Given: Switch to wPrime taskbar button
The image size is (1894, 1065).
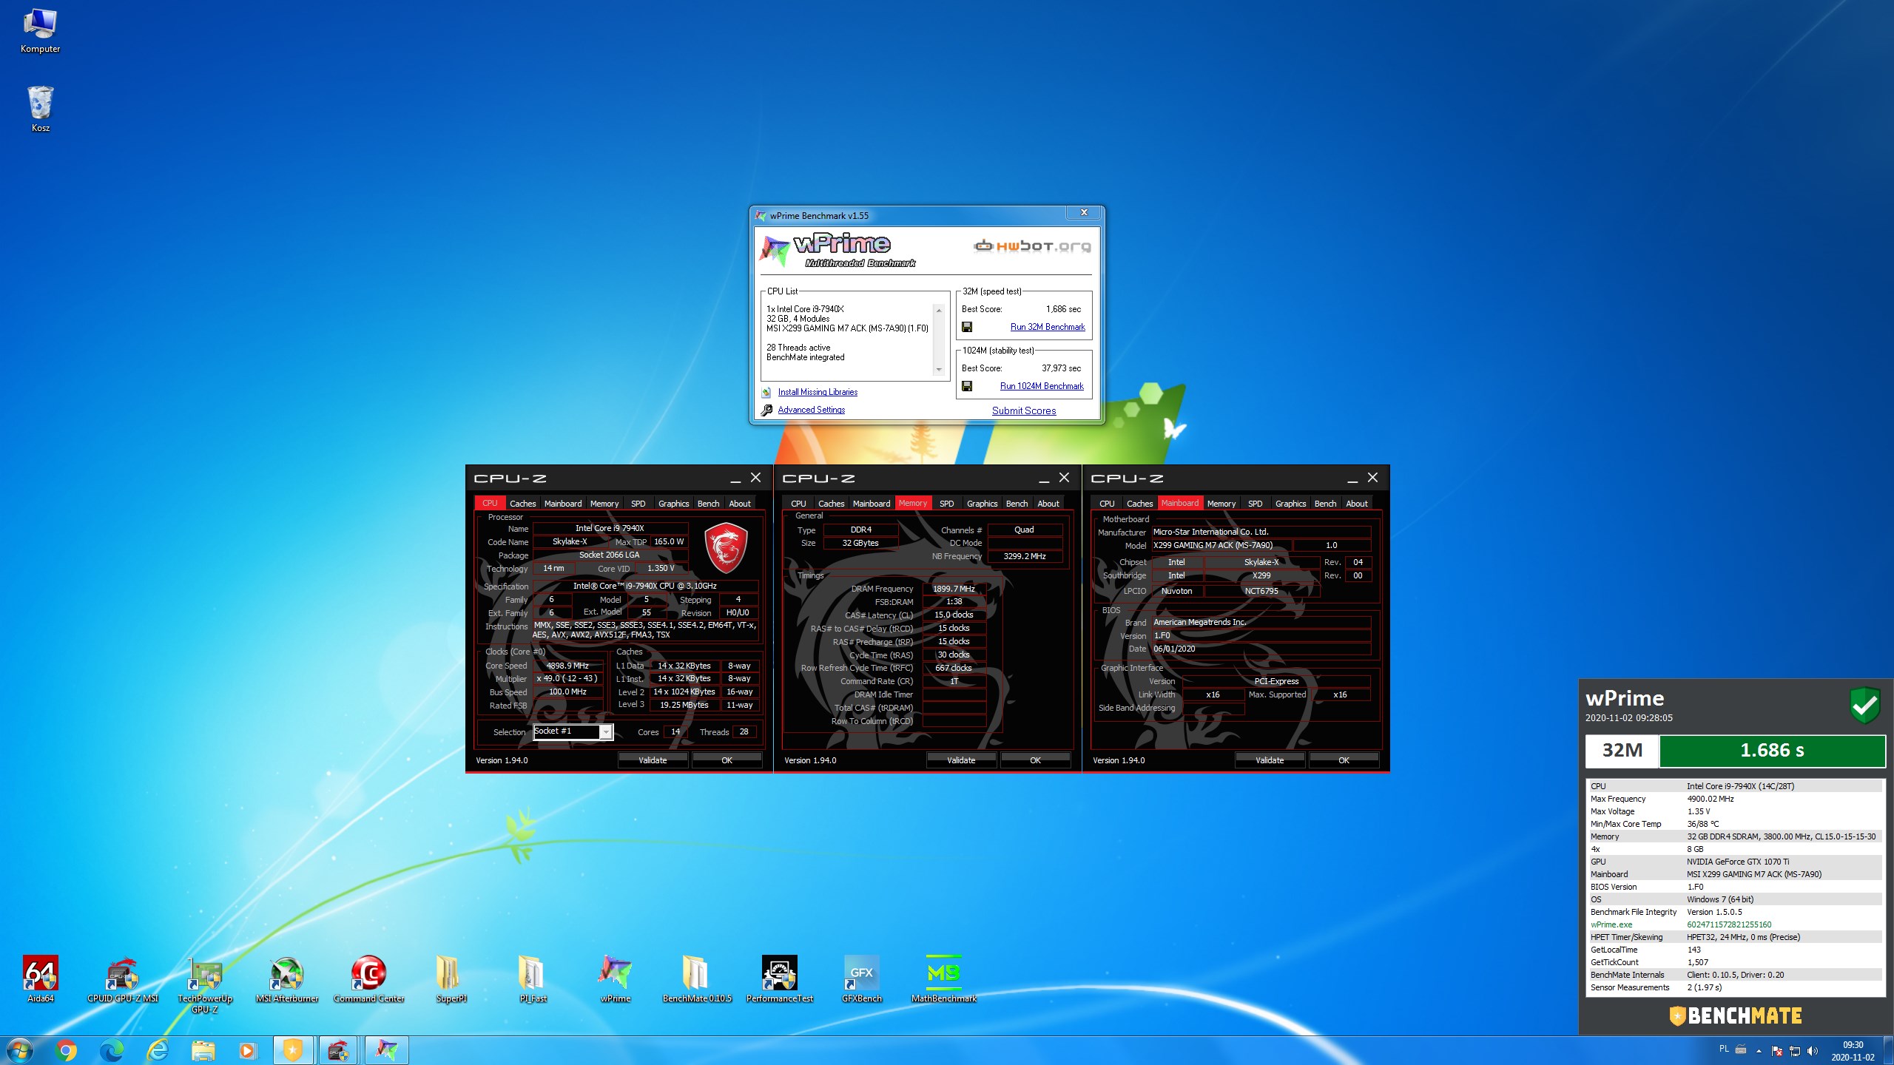Looking at the screenshot, I should pos(385,1050).
